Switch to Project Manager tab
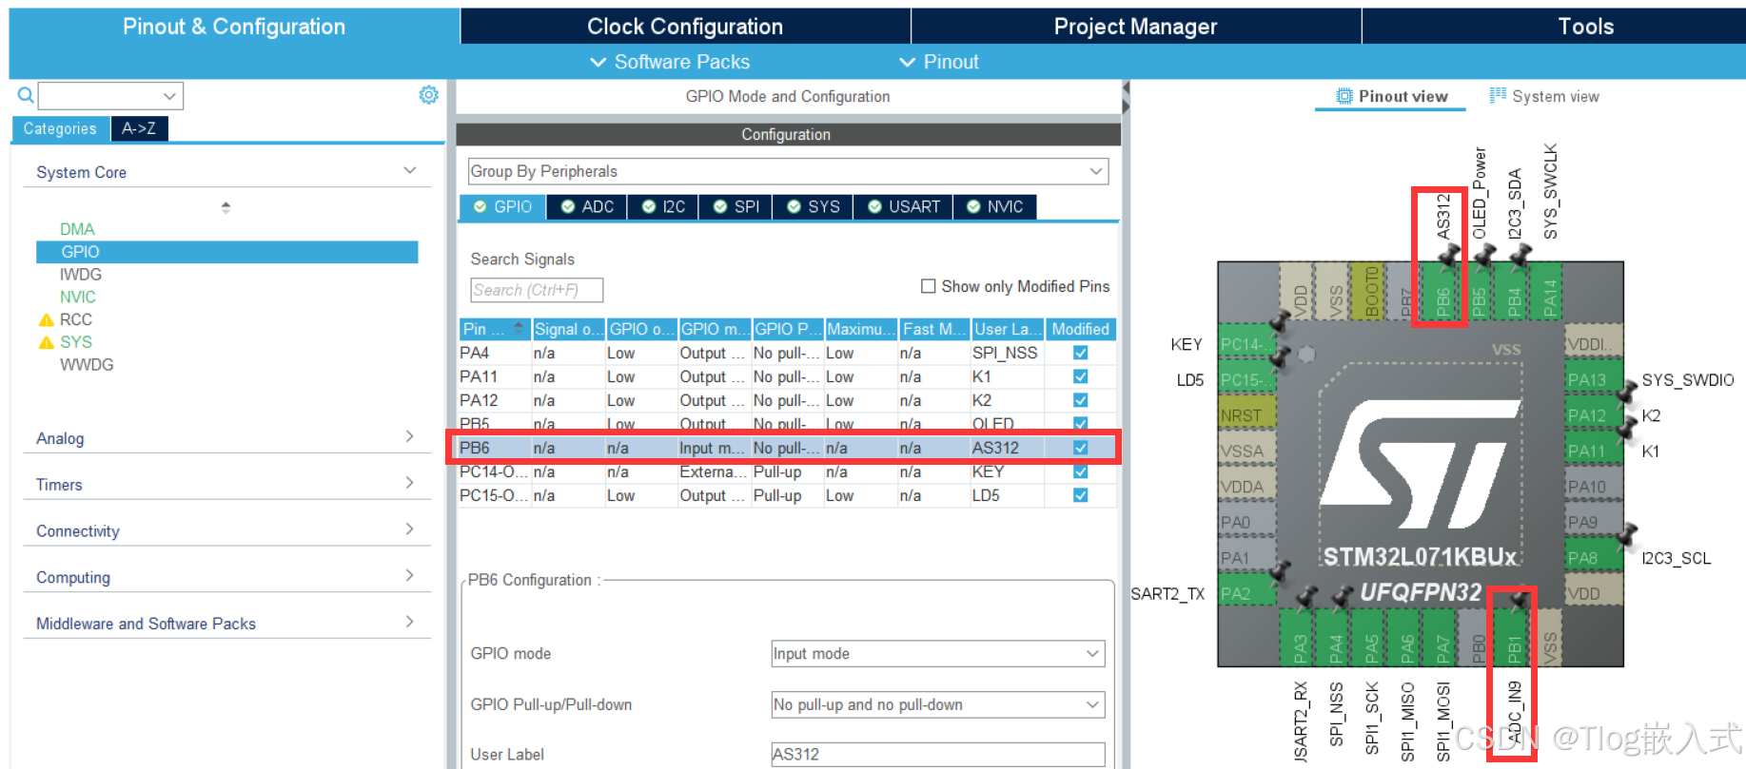Screen dimensions: 1746x769 (1135, 27)
